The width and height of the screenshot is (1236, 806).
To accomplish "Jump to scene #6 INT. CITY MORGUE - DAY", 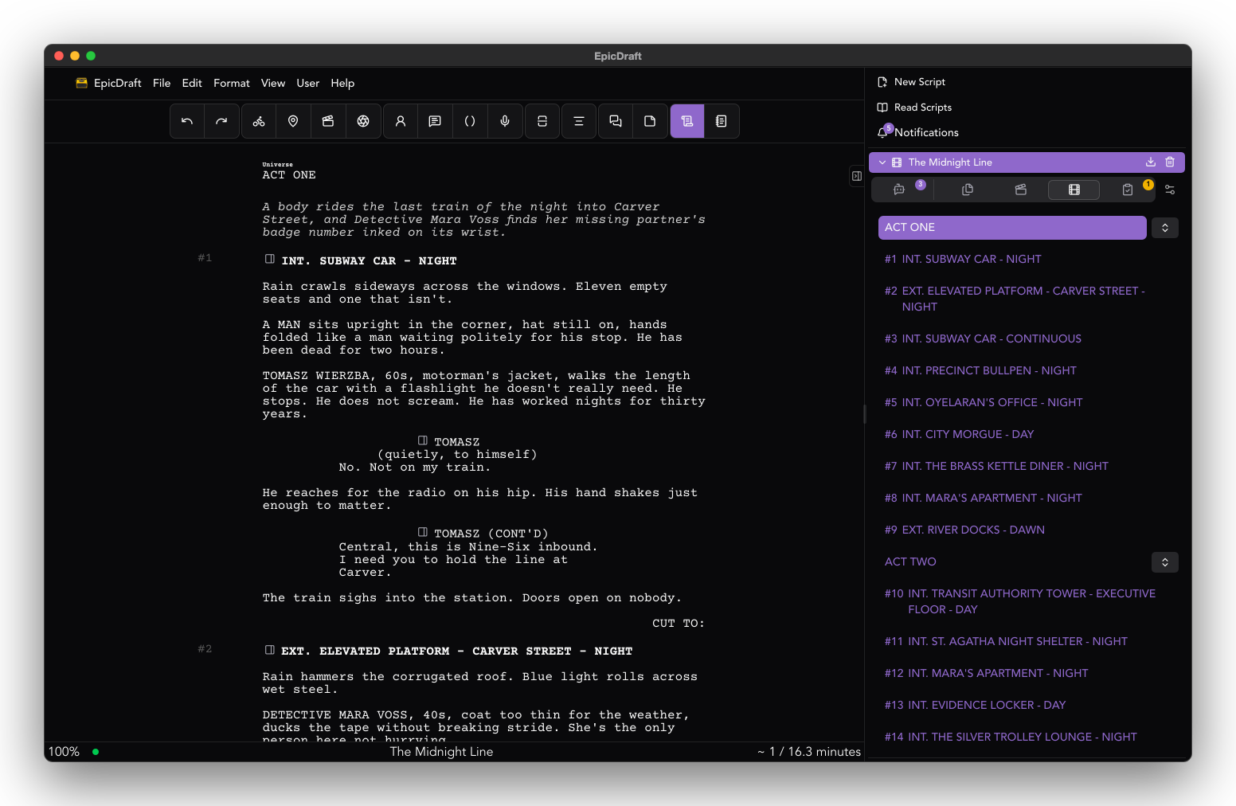I will tap(959, 434).
